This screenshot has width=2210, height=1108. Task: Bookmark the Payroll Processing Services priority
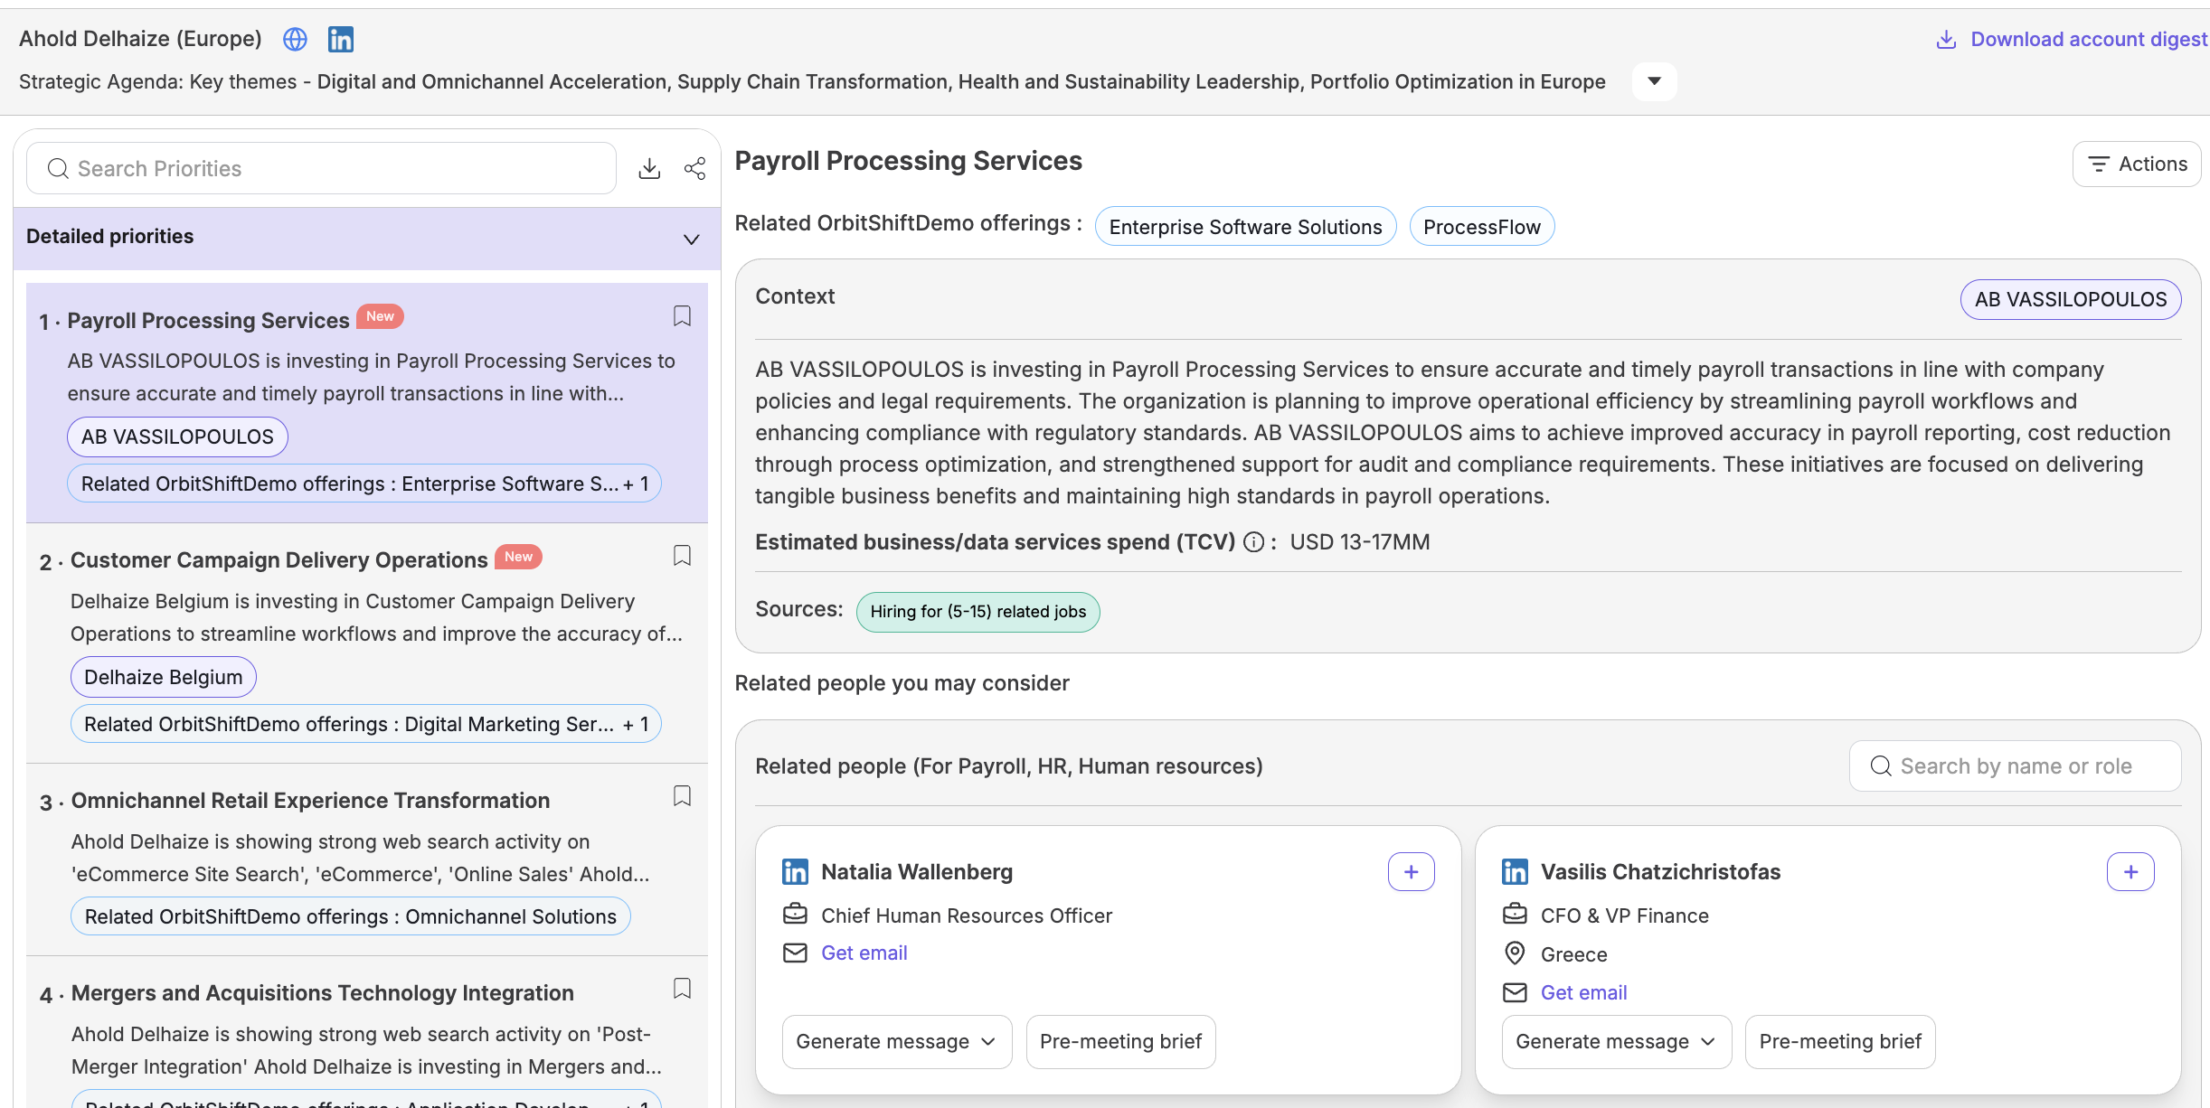[x=682, y=316]
